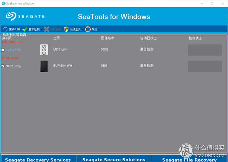The image size is (228, 162).
Task: Click the 检测状态 column header
Action: (195, 38)
